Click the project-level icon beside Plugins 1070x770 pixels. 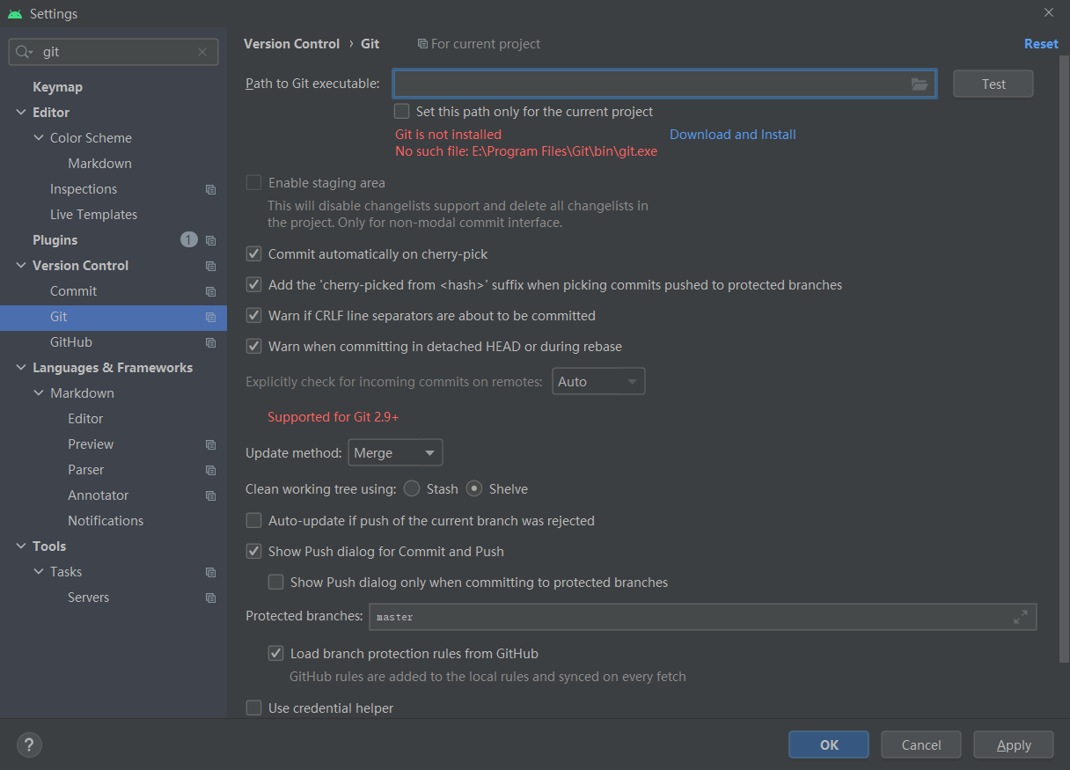pyautogui.click(x=210, y=240)
